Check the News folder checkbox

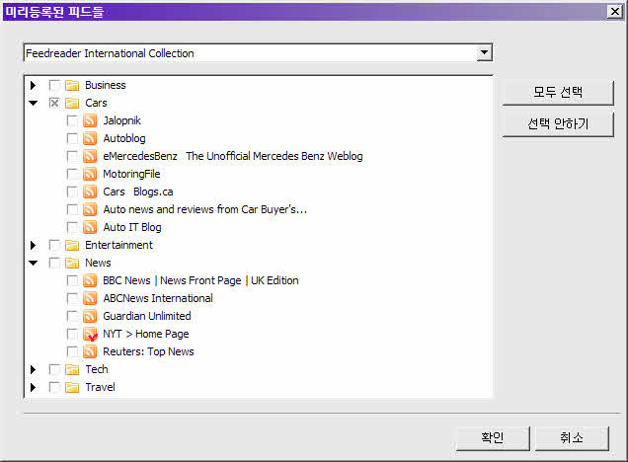54,263
